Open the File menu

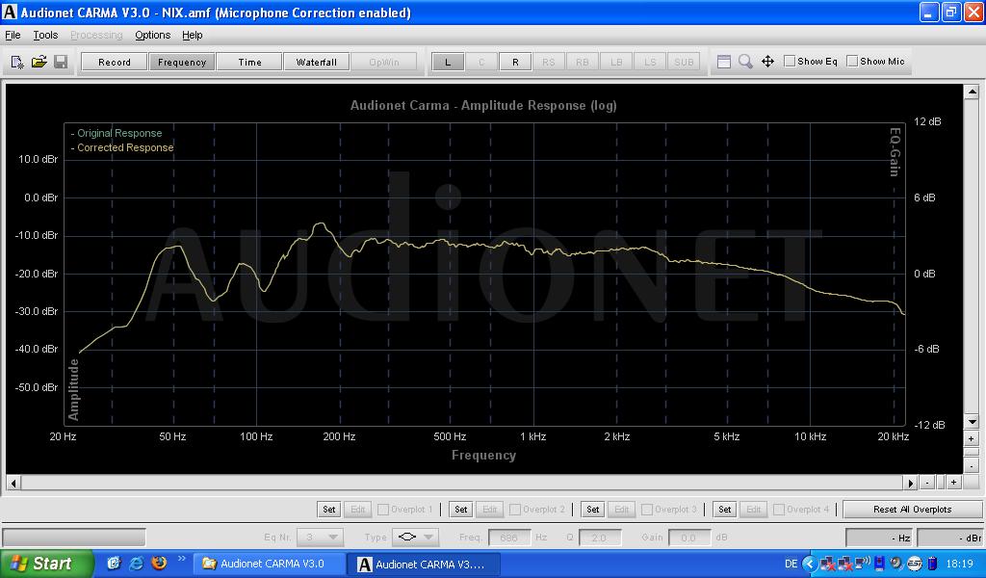tap(13, 36)
